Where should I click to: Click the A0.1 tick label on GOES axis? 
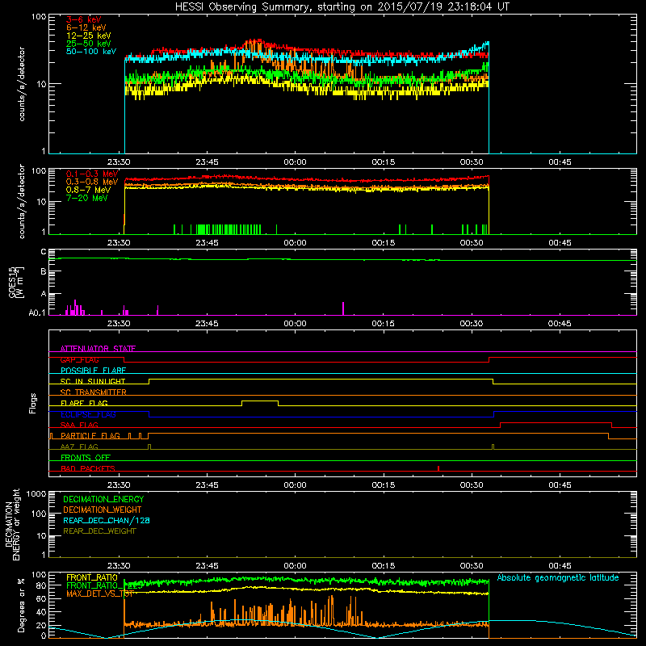[x=36, y=313]
